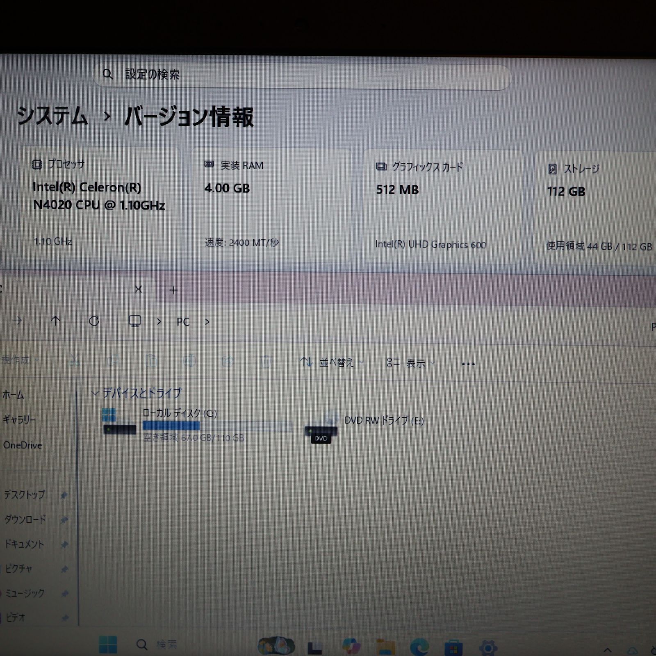Open ピクチャ quick access folder

coord(18,568)
